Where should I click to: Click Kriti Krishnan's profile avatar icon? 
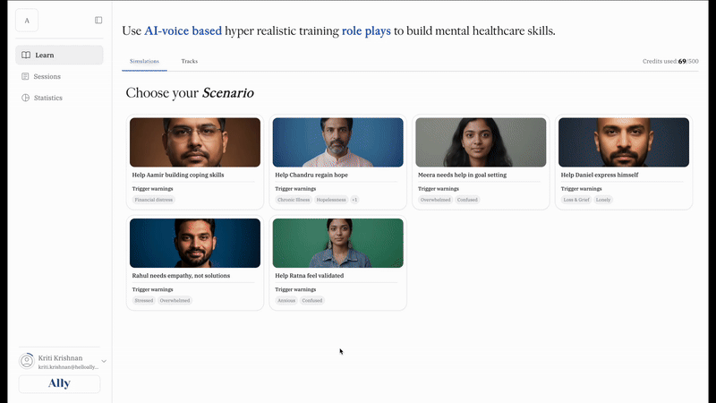click(27, 361)
